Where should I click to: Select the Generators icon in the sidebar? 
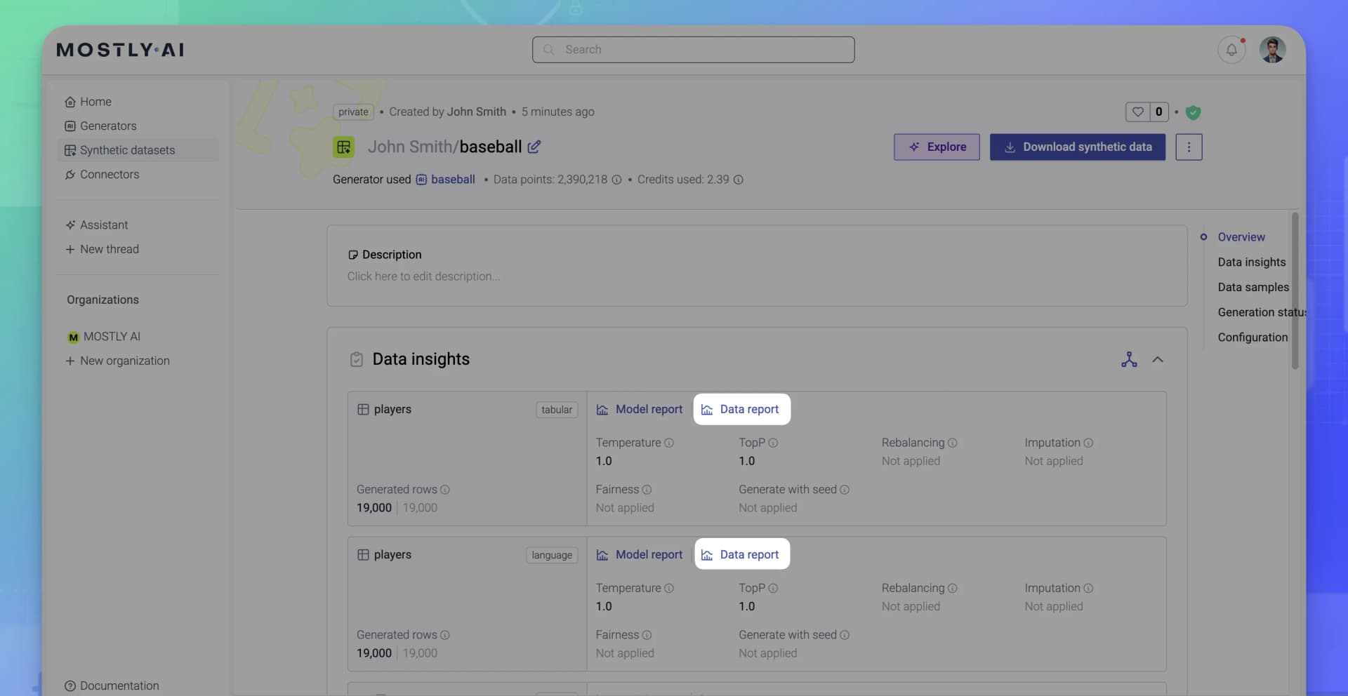70,126
